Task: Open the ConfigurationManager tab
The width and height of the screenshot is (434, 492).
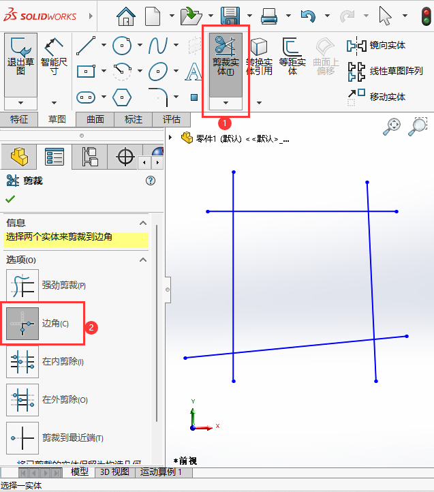Action: click(x=90, y=157)
